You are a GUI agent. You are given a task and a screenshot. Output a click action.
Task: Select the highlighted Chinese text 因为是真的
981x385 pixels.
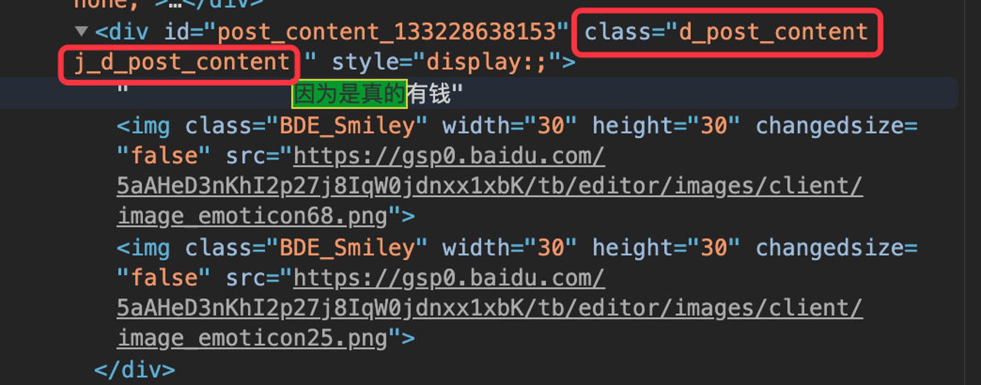[x=349, y=94]
